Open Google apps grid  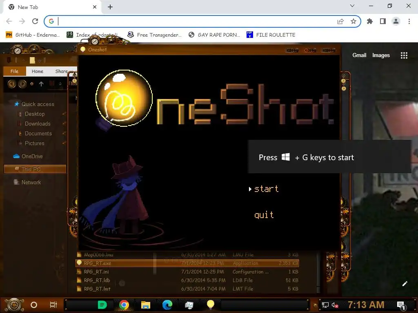point(404,55)
